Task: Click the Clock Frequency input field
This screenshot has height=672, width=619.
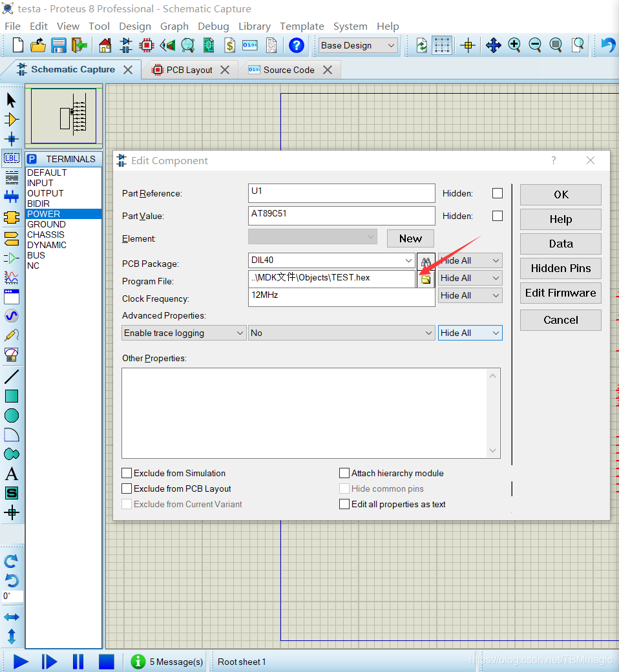Action: tap(341, 297)
